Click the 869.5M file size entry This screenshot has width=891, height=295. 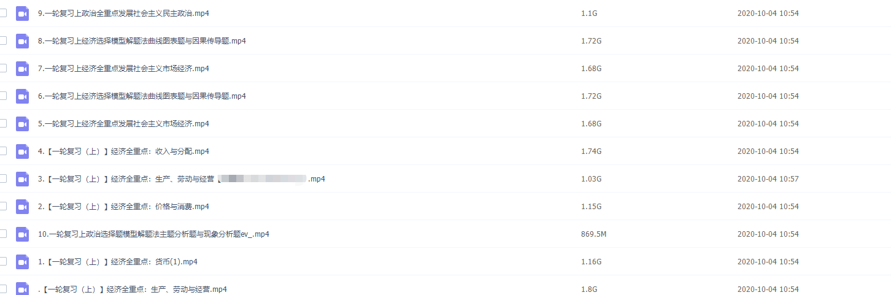click(x=594, y=234)
